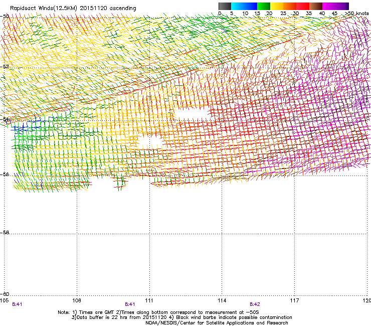
Task: Click the orange 25-30 knots legend swatch
Action: 290,6
